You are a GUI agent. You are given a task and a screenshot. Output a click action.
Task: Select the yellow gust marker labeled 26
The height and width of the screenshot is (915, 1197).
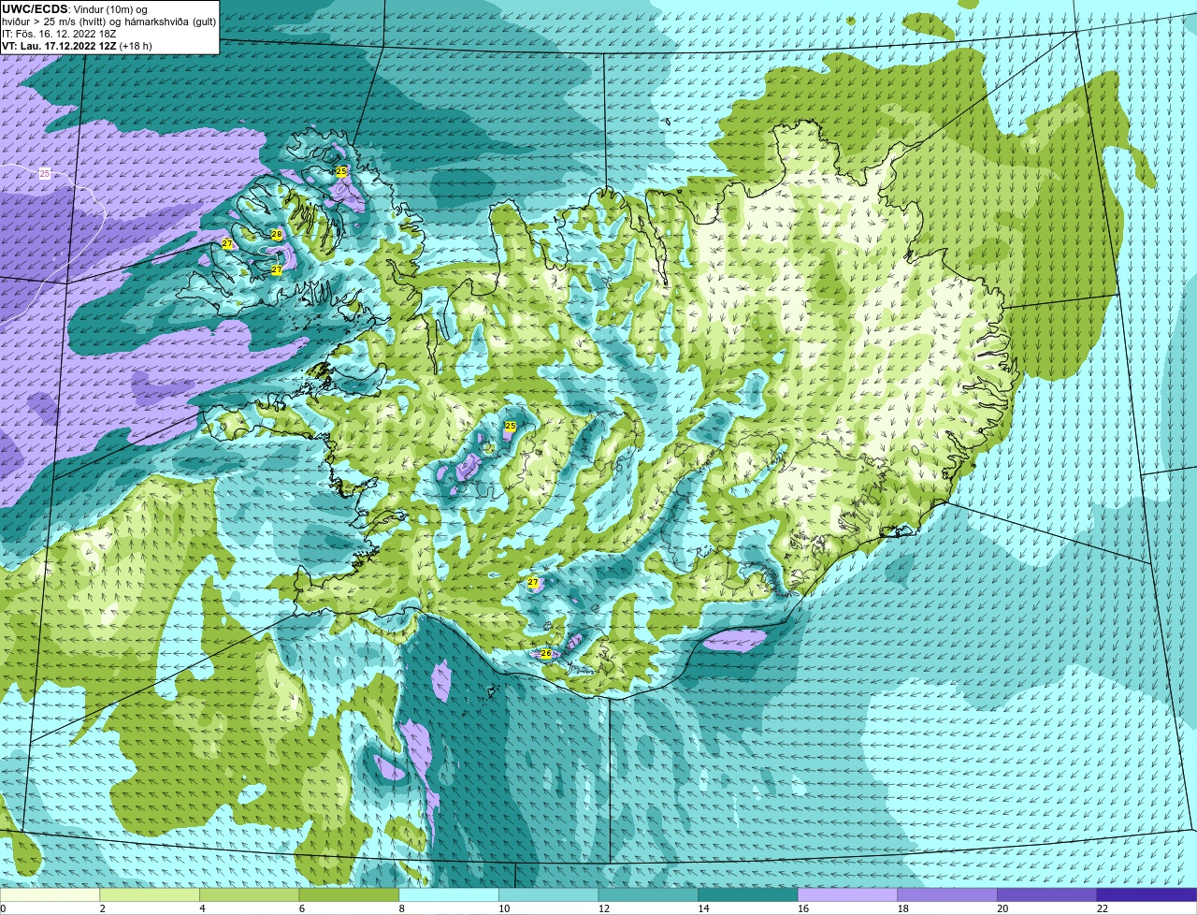point(546,653)
